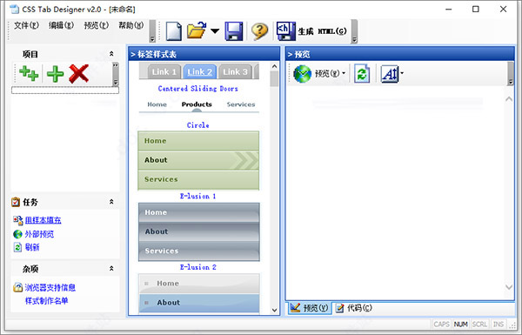Click Products in sliding doors sample

[x=197, y=104]
